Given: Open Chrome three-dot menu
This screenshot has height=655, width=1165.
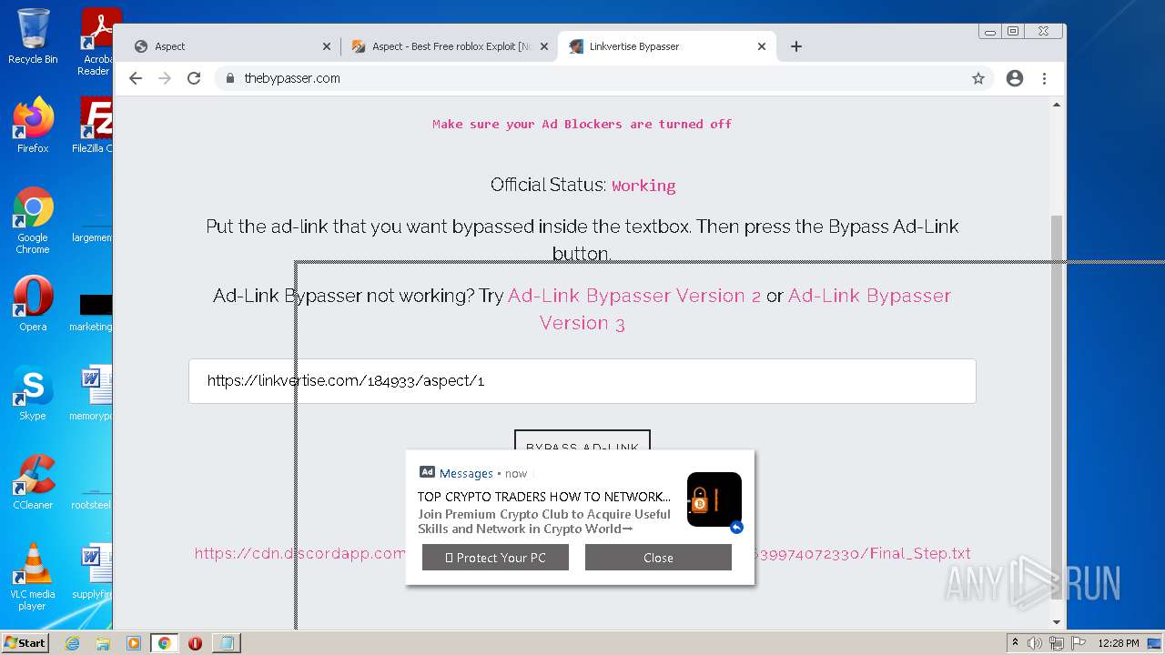Looking at the screenshot, I should 1045,78.
